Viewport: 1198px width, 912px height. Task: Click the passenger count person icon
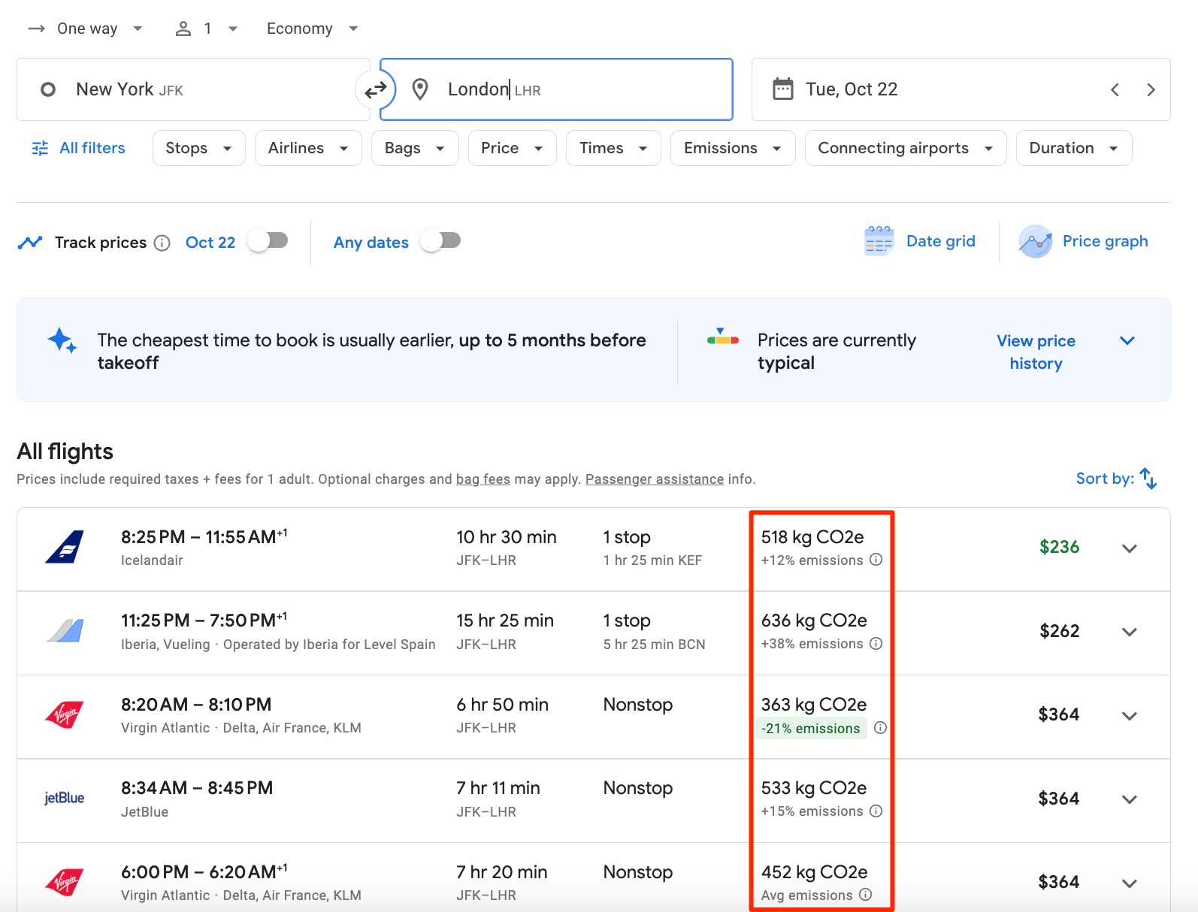click(x=183, y=29)
